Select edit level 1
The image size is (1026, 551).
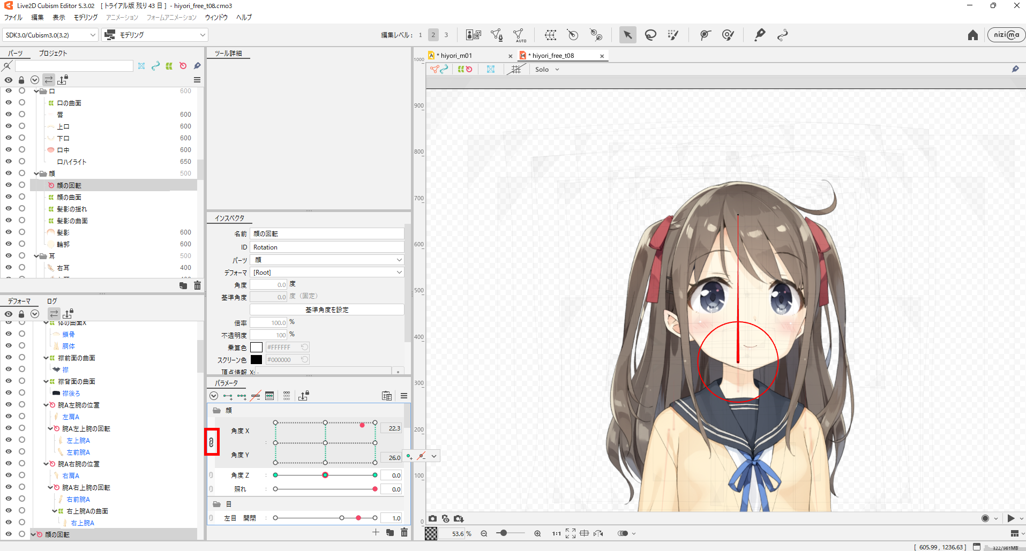tap(421, 35)
